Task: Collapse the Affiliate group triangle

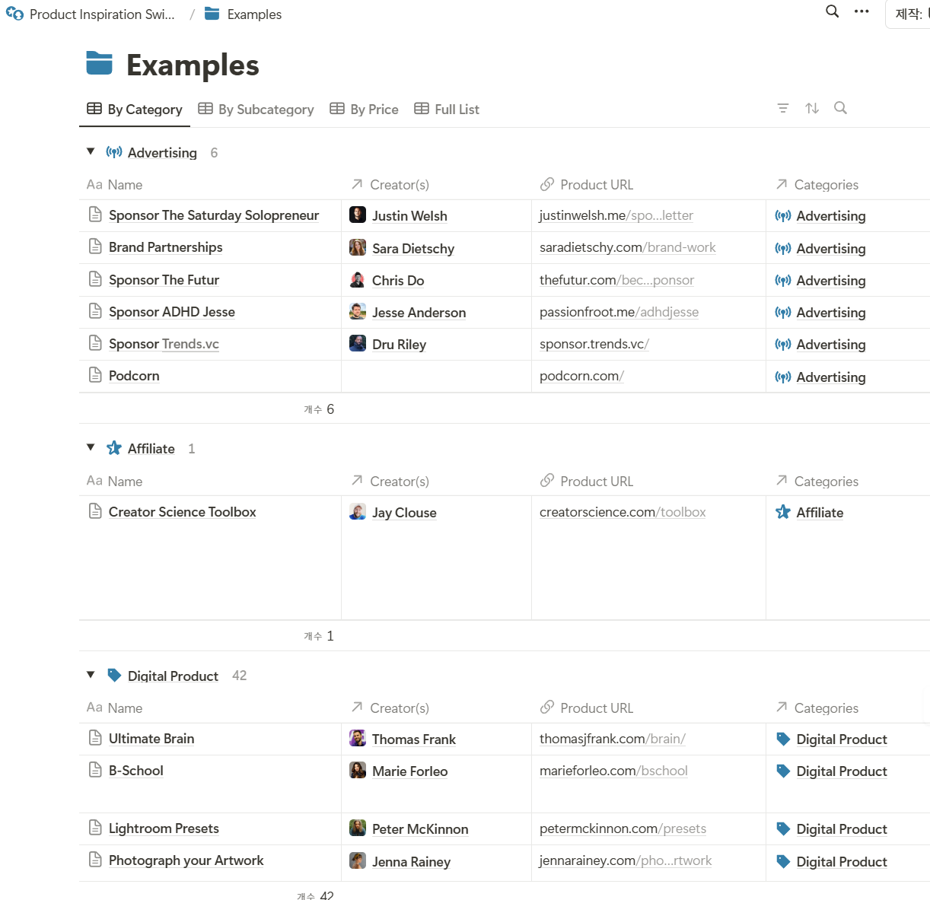Action: tap(91, 448)
